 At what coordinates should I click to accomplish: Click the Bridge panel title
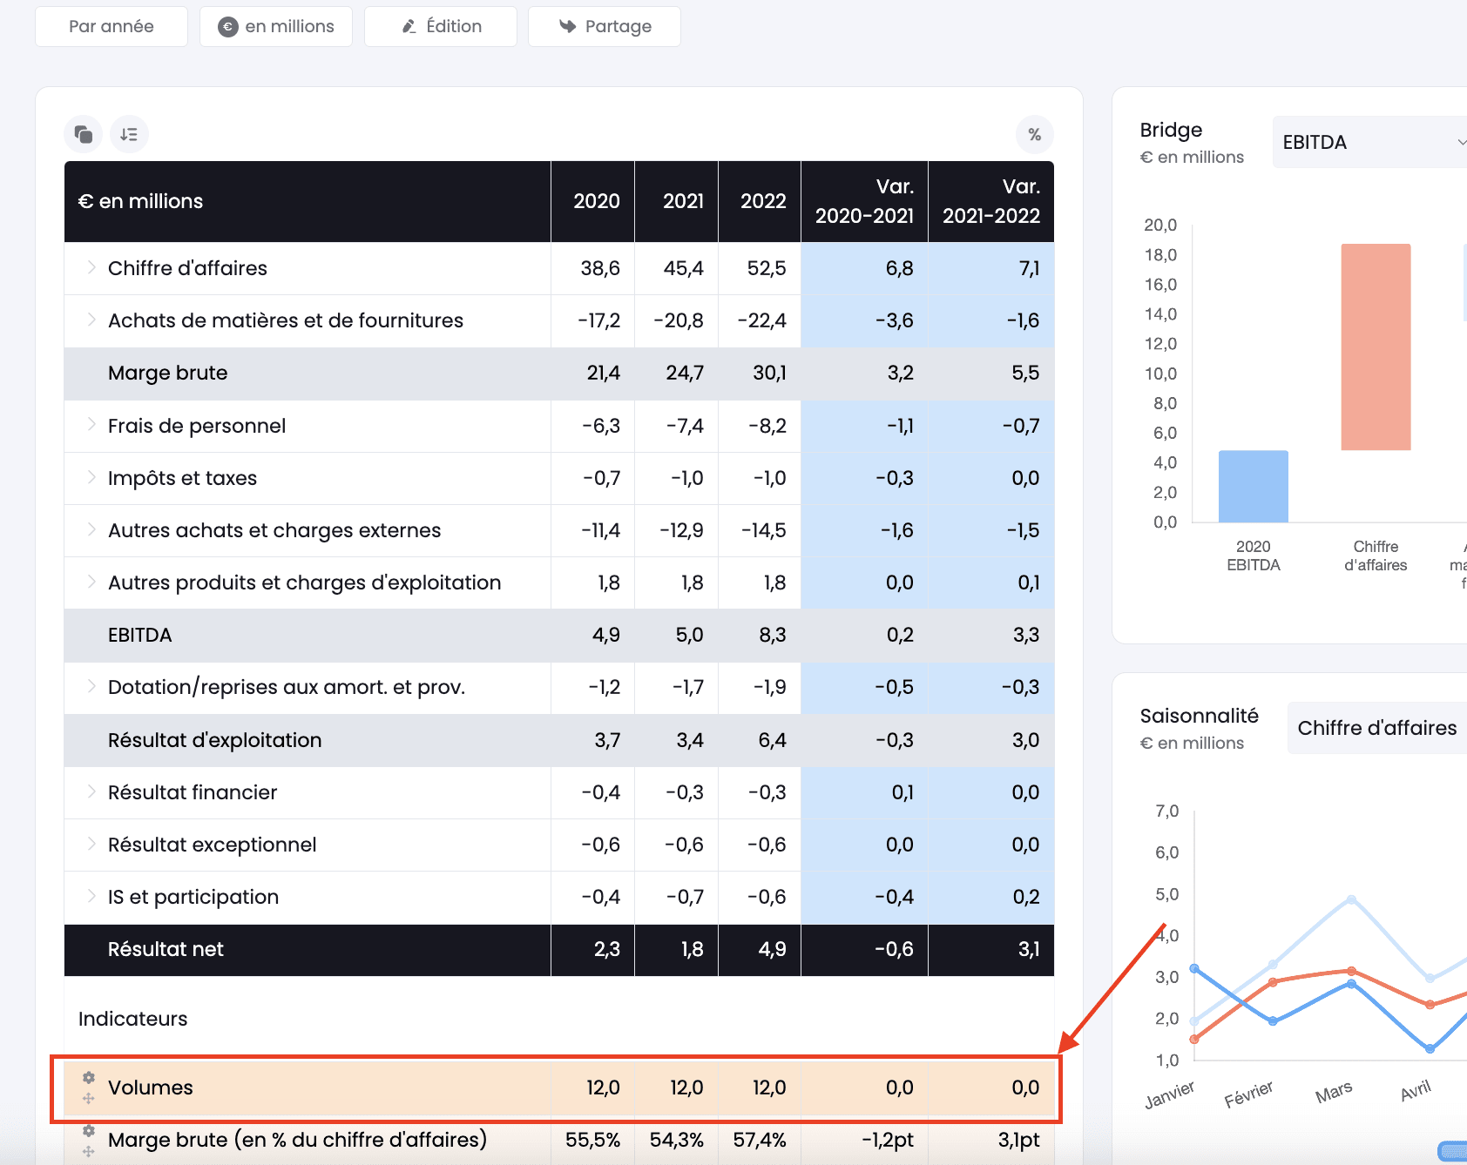pyautogui.click(x=1171, y=130)
